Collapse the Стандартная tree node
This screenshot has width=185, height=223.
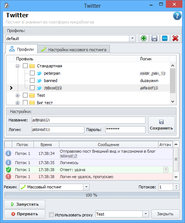click(x=18, y=66)
